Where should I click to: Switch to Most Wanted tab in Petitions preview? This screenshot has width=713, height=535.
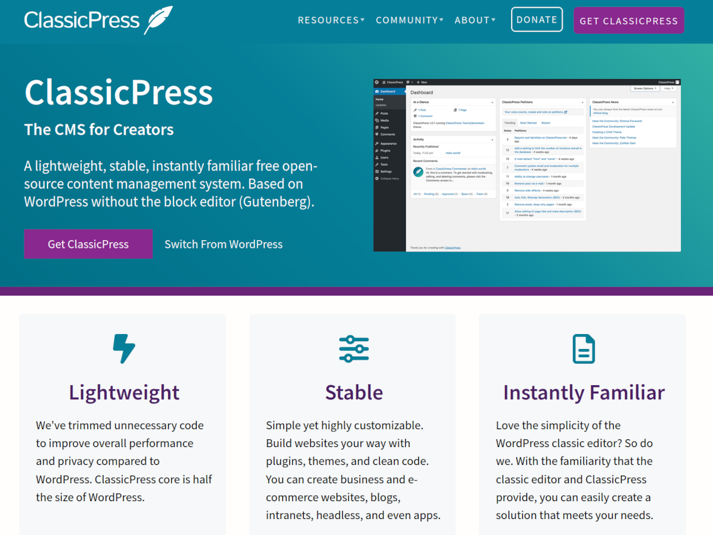pos(528,123)
